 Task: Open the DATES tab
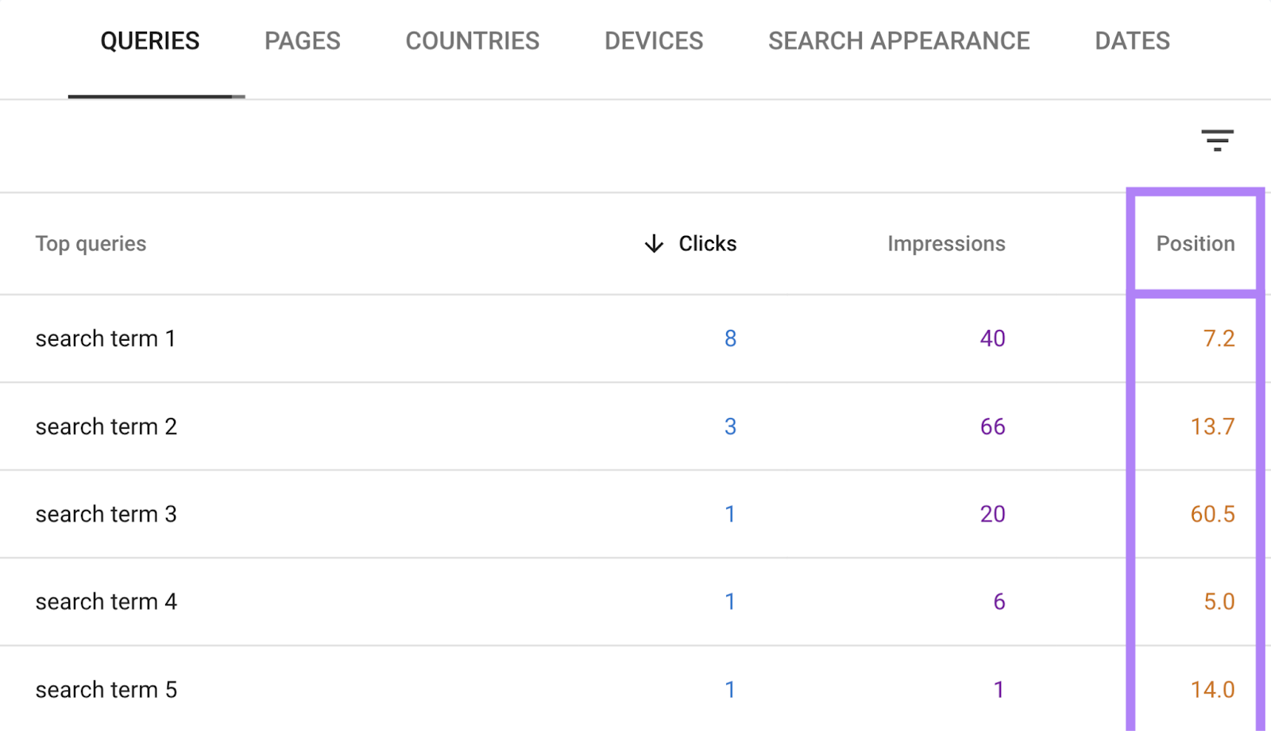click(x=1131, y=41)
